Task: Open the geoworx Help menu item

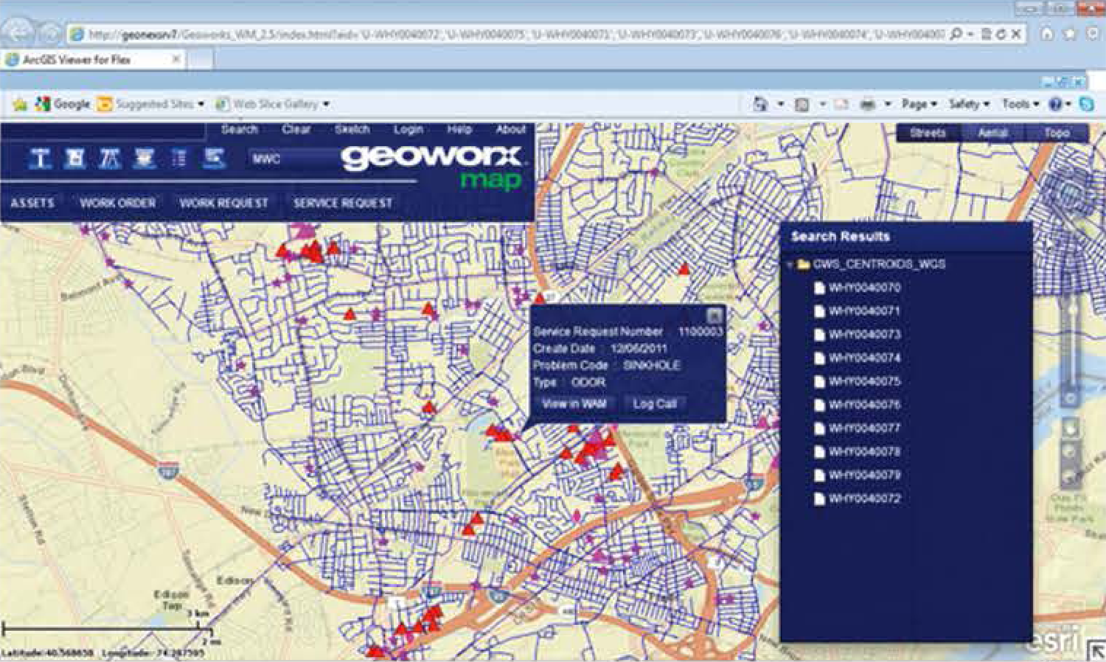Action: [x=459, y=129]
